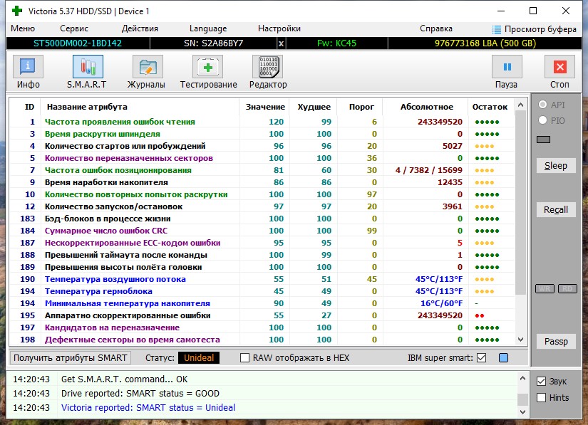This screenshot has width=588, height=425.
Task: Sort by Название атрибута column header
Action: [87, 107]
